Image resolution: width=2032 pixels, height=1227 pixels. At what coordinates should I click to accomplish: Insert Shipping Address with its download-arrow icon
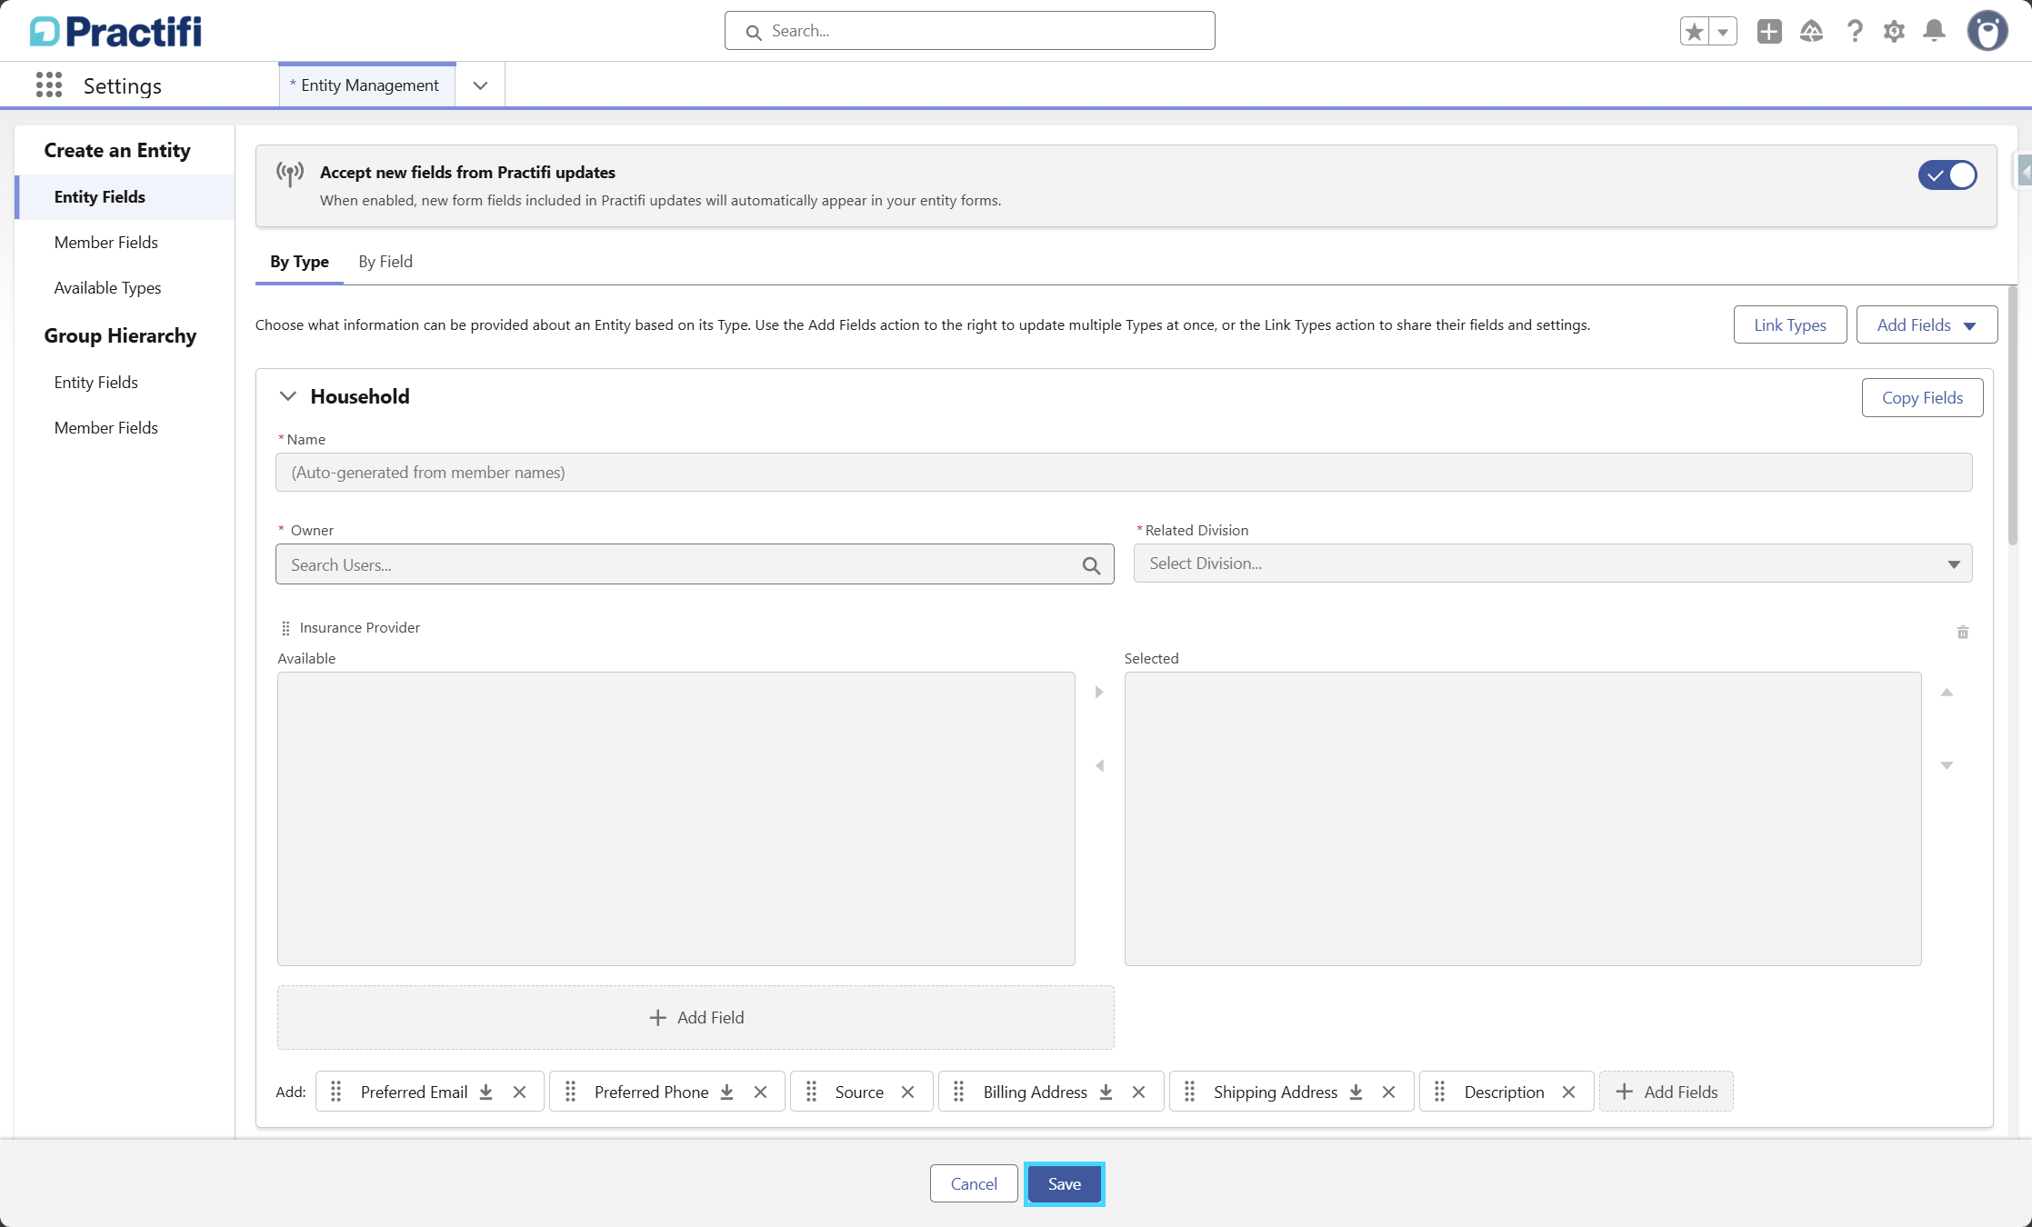click(x=1356, y=1092)
